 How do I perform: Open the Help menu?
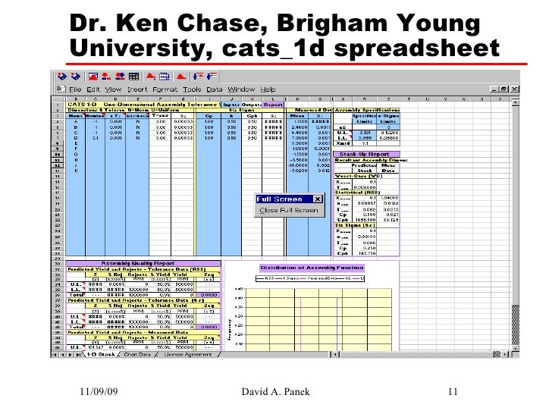click(x=268, y=89)
